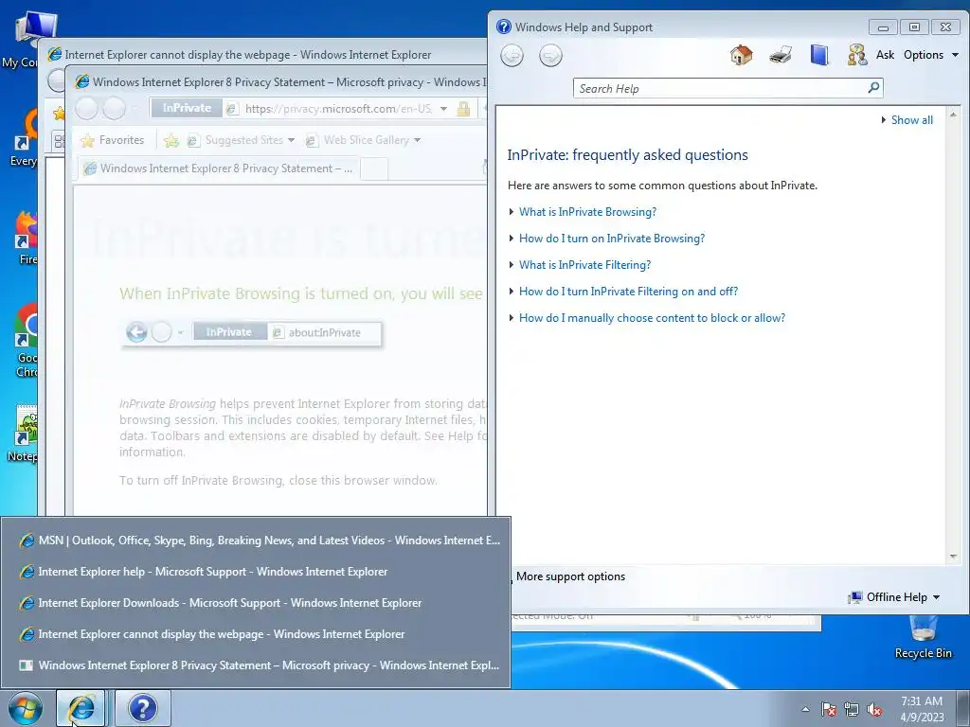
Task: Expand How do I turn InPrivate Filtering on and off?
Action: coord(628,292)
